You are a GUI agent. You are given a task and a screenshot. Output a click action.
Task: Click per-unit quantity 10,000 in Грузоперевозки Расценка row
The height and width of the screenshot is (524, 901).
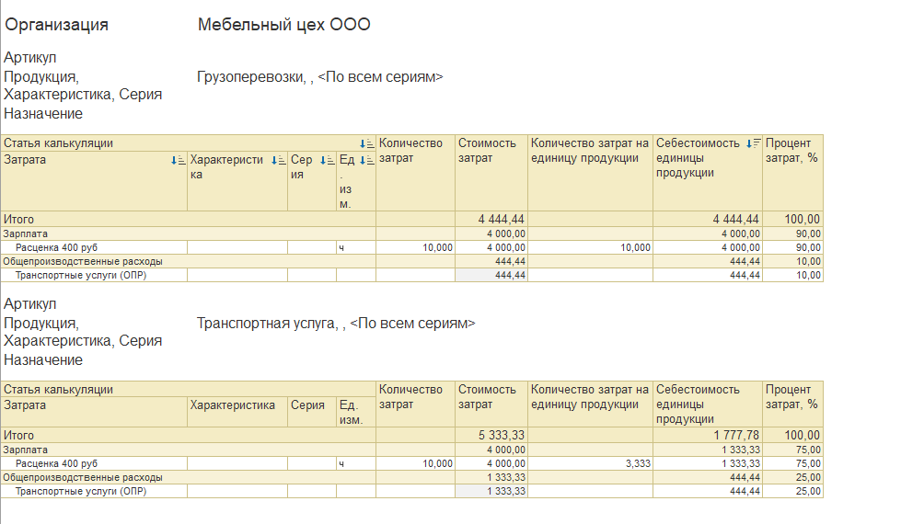635,247
